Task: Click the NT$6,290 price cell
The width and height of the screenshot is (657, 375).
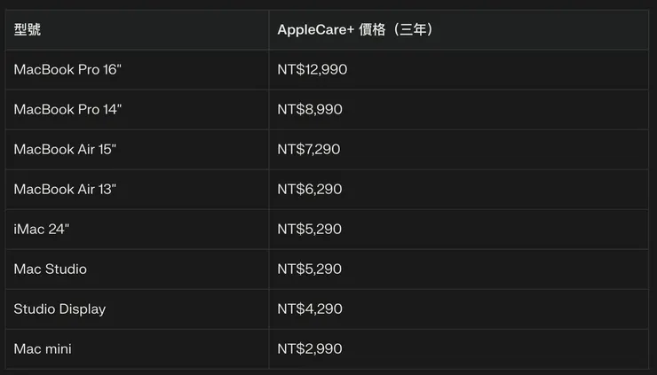Action: click(x=309, y=190)
